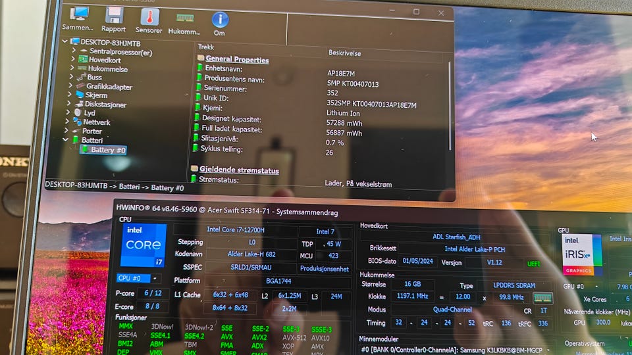
Task: Select Skjerm in the tree
Action: point(96,95)
